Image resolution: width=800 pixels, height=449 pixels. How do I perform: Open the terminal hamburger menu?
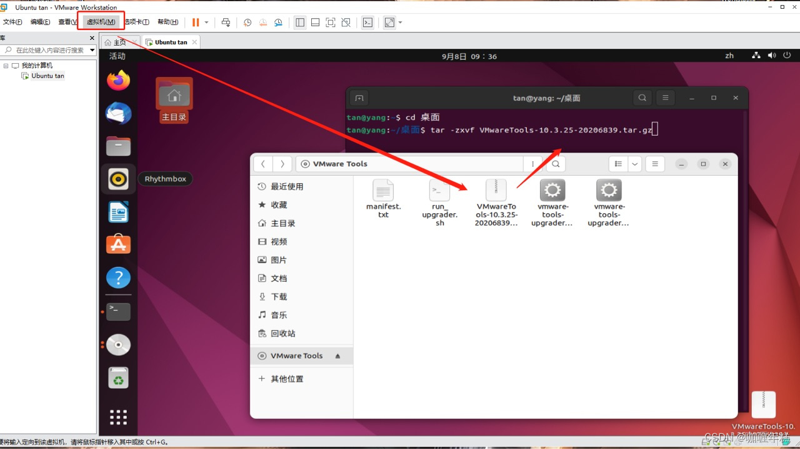(x=666, y=98)
